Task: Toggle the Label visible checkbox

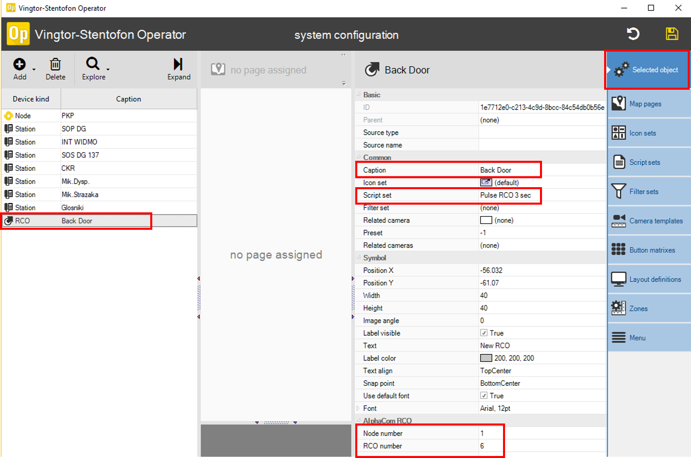Action: [x=484, y=333]
